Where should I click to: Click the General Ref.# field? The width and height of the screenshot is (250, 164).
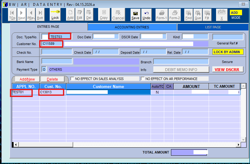[228, 37]
